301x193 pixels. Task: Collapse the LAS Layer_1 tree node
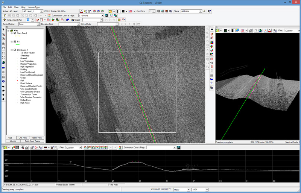tap(12, 50)
